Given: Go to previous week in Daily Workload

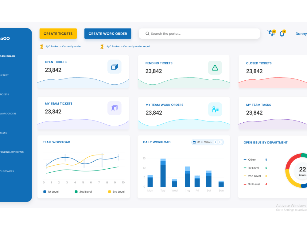Looking at the screenshot, I should tap(216, 142).
